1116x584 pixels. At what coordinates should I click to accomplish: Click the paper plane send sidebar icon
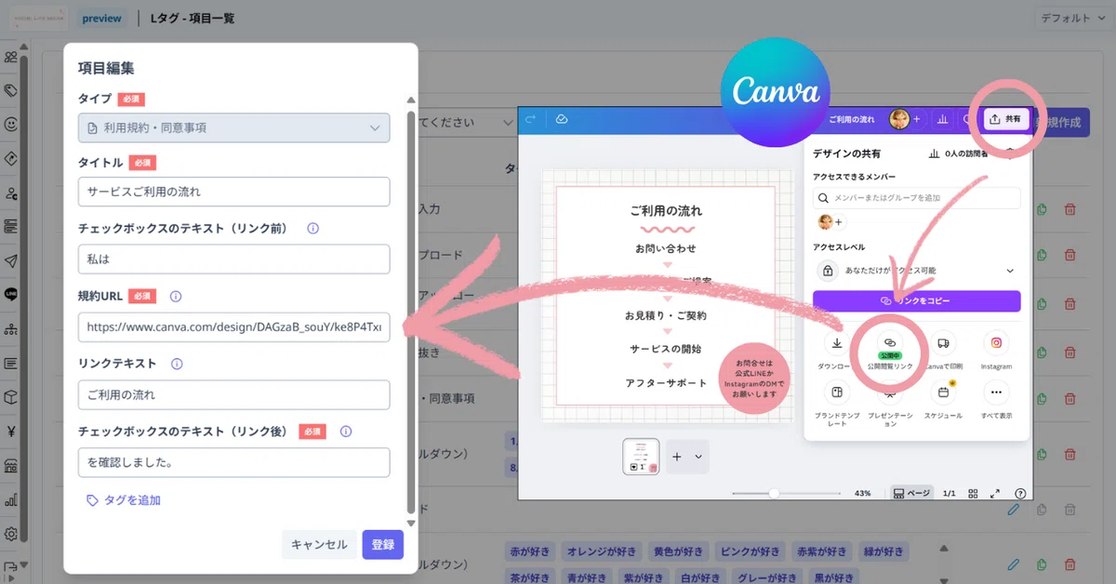(x=11, y=260)
